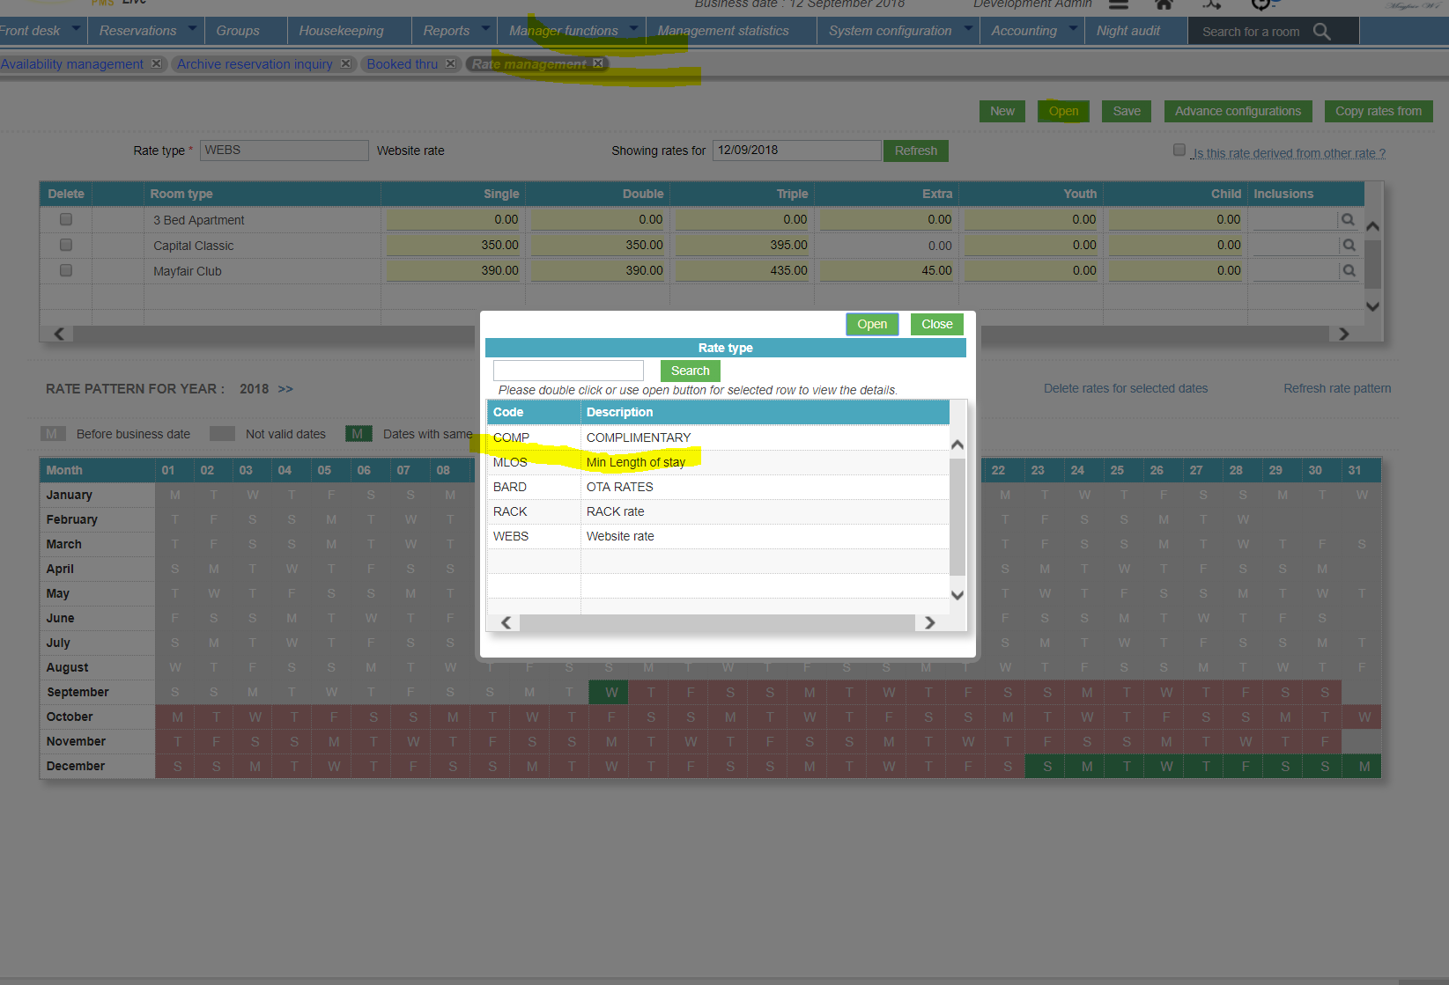Open inclusions lookup for Mayfair Club
The image size is (1449, 985).
[1348, 270]
